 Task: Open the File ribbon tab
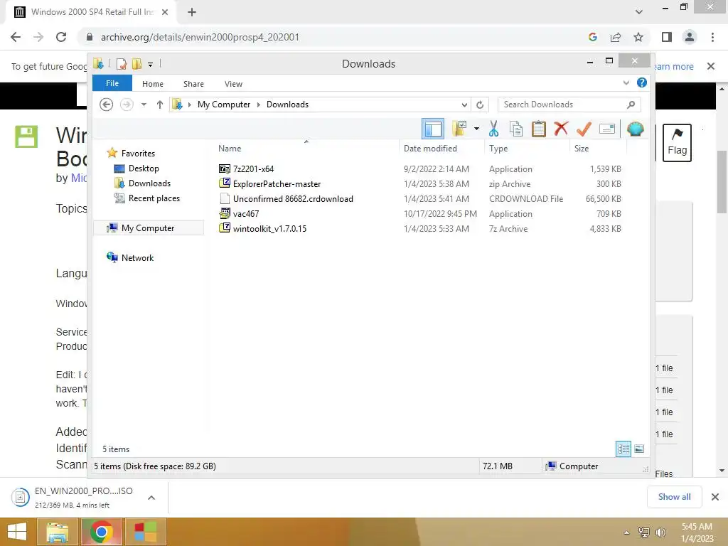point(112,83)
